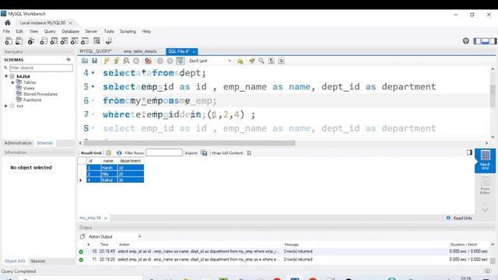Toggle Wrap Cell Content

coord(249,152)
